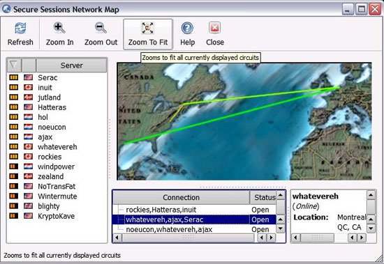Image resolution: width=384 pixels, height=264 pixels.
Task: Select the NoTransFat server name
Action: click(x=57, y=186)
